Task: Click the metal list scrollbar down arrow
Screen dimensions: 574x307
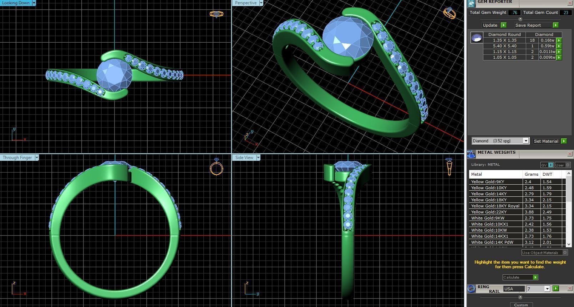Action: click(569, 244)
